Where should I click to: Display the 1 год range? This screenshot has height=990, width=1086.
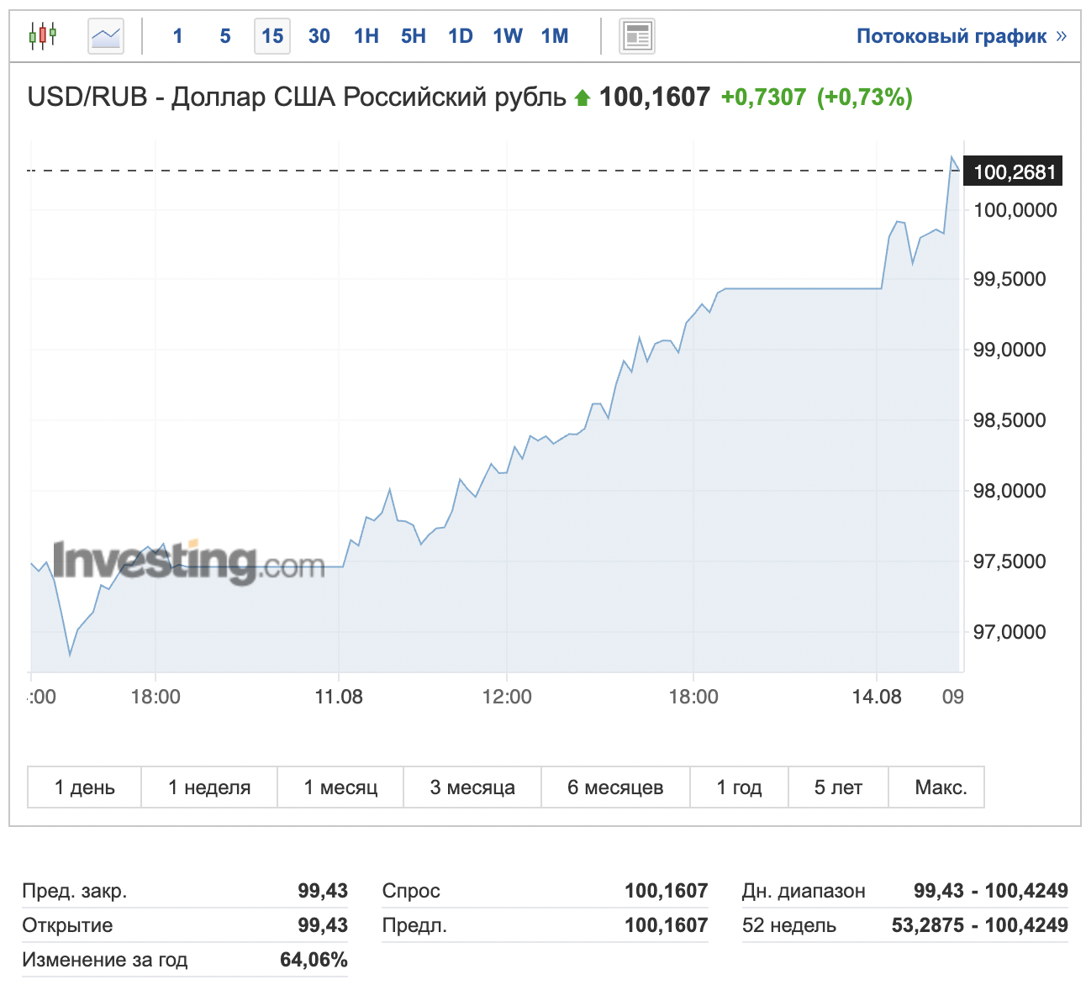pyautogui.click(x=739, y=787)
